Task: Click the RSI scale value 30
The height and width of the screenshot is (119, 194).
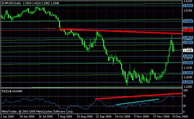Action: click(184, 106)
